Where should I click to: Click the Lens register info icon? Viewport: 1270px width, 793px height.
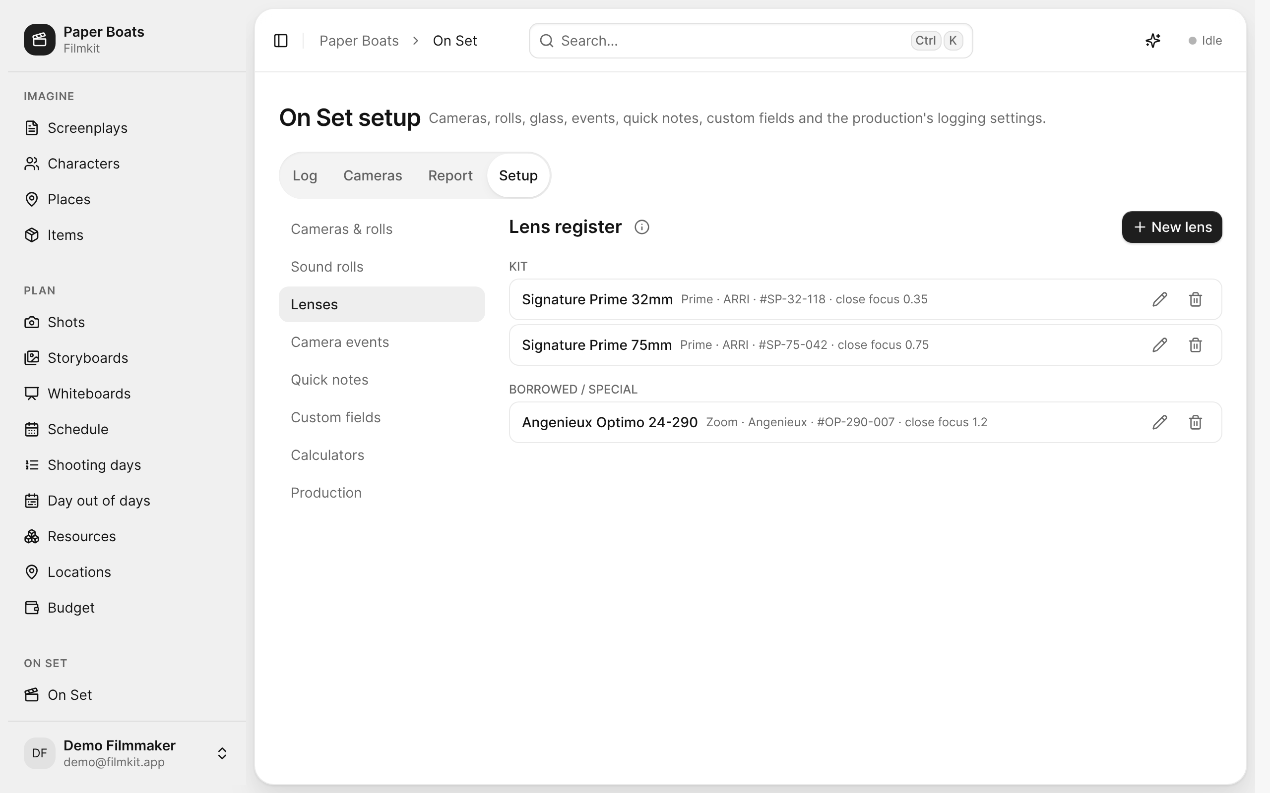click(x=642, y=227)
